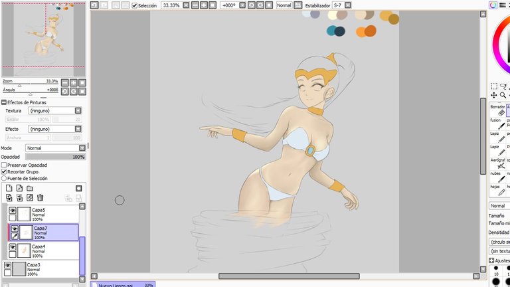Toggle the Selección checkbox

pos(134,5)
